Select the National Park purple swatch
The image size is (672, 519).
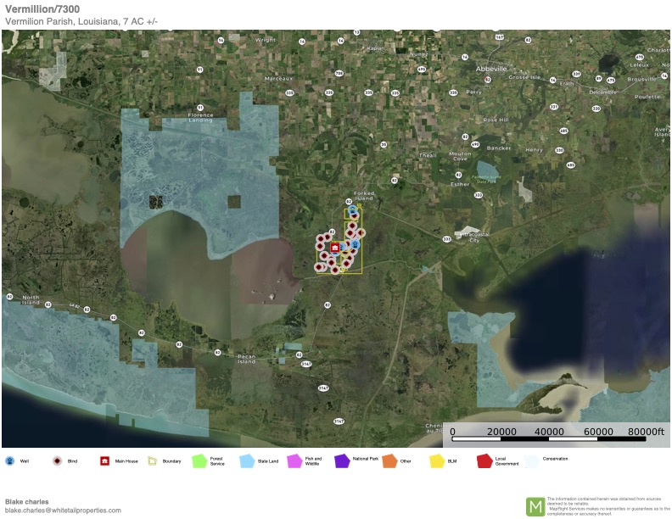tap(342, 460)
